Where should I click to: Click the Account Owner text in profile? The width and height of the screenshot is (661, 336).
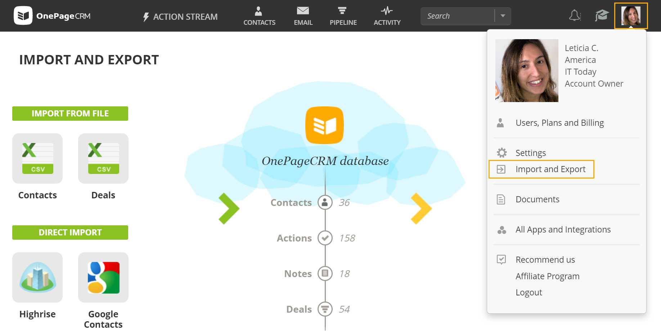click(594, 84)
